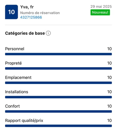
Task: Click the Installations rating bar
Action: point(58,97)
